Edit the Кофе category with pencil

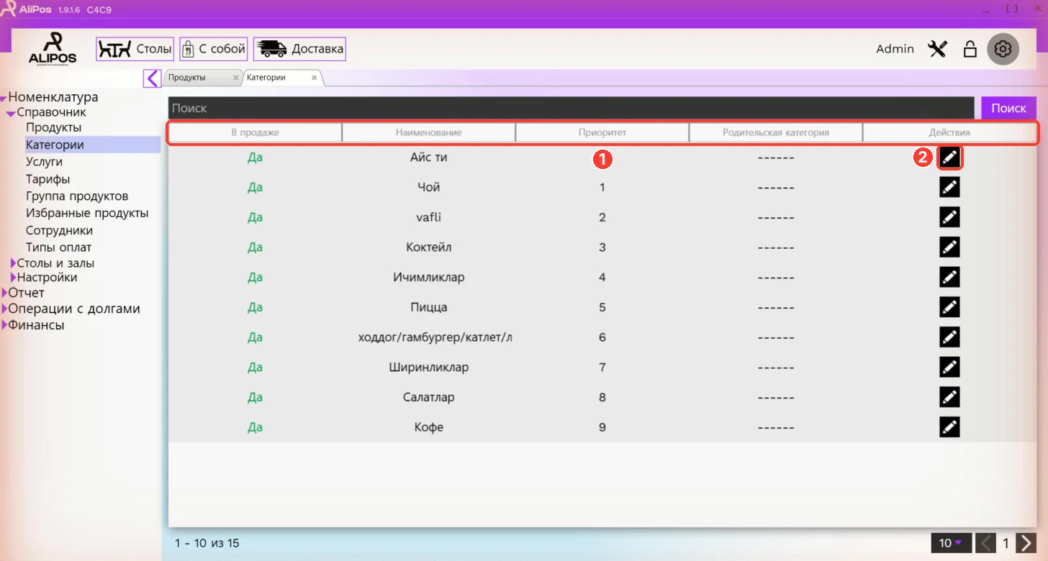coord(949,427)
